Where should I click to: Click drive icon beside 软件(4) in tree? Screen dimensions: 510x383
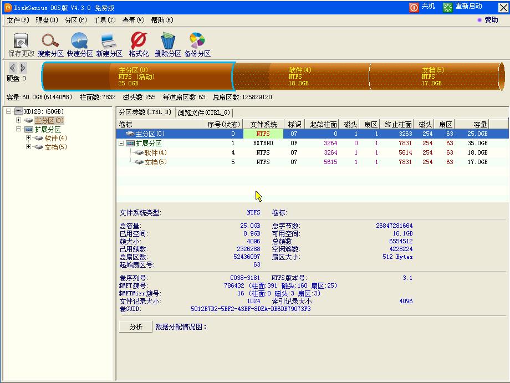coord(39,138)
